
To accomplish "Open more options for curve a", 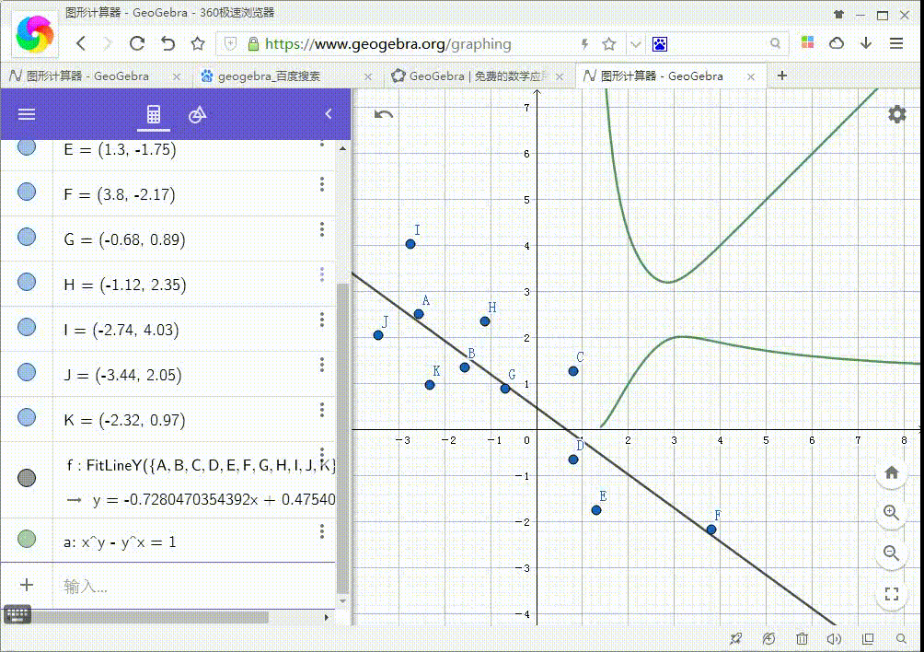I will 322,531.
